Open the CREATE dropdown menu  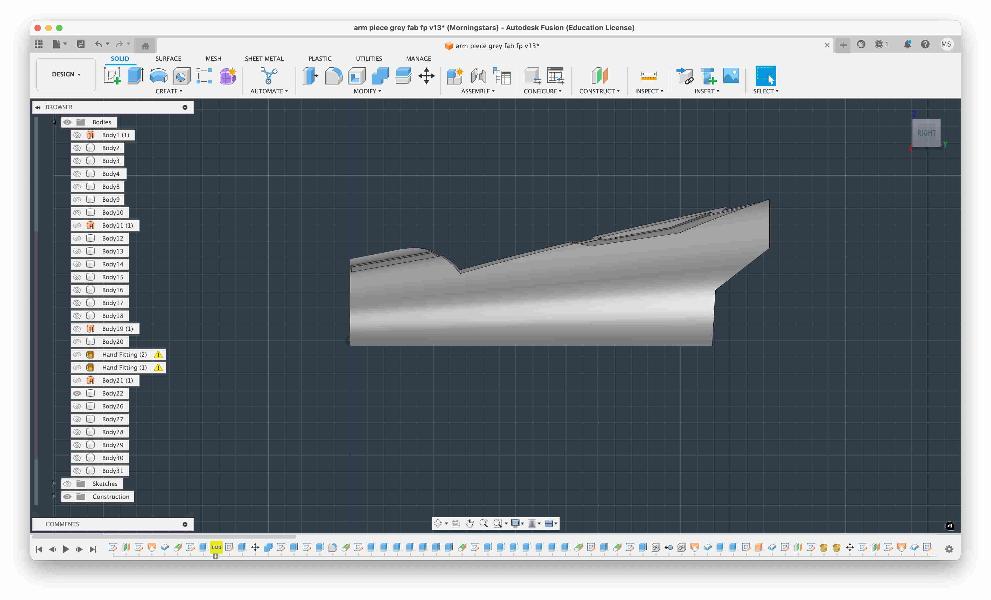coord(169,91)
